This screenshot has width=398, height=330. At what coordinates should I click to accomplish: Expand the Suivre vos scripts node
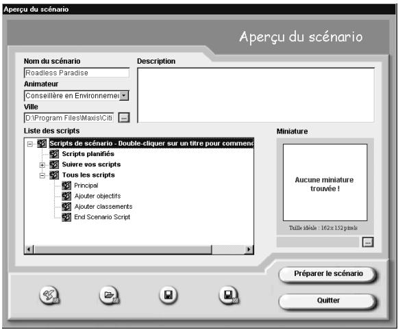point(42,165)
